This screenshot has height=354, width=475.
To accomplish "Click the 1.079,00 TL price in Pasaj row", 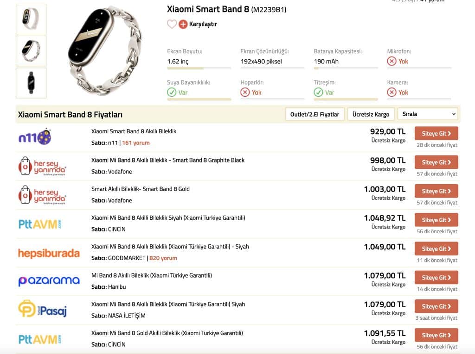I will coord(385,304).
